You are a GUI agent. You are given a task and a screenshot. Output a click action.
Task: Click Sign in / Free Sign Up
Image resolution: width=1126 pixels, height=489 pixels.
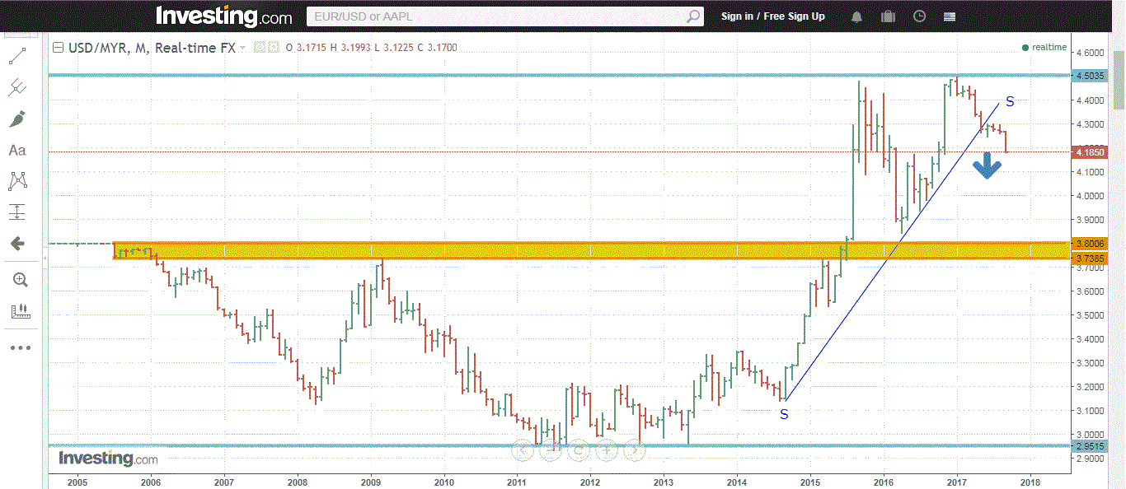pyautogui.click(x=772, y=16)
